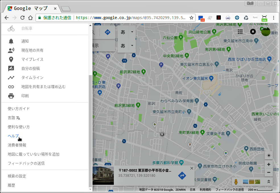
Task: Click the Street View pegman icon
Action: click(236, 182)
